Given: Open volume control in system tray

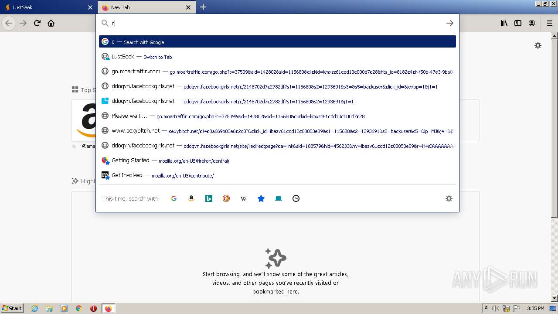Looking at the screenshot, I should click(x=496, y=308).
